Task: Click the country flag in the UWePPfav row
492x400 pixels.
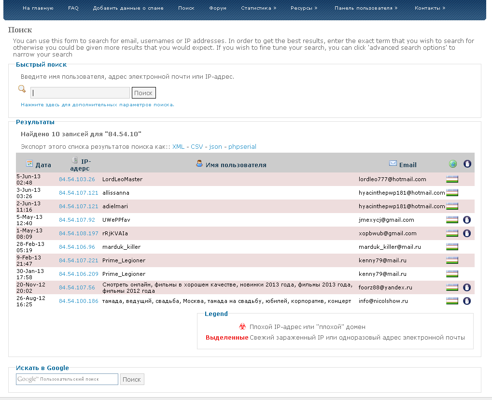Action: point(452,220)
